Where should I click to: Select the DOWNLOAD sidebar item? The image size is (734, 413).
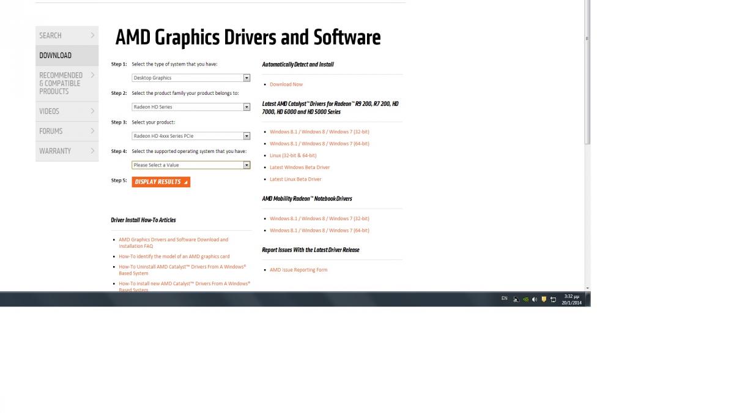click(x=67, y=55)
